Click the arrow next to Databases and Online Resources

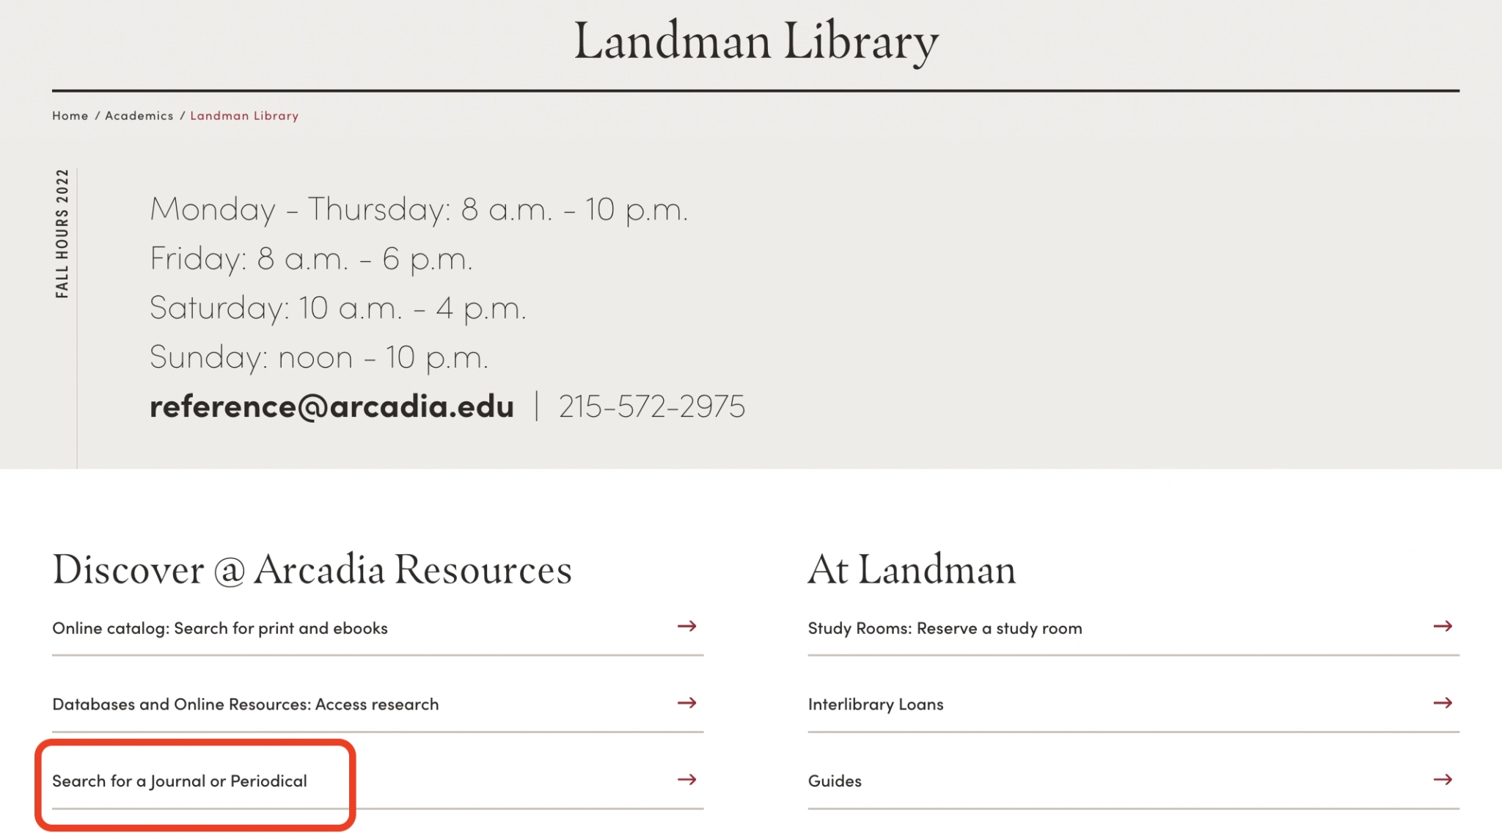point(686,703)
